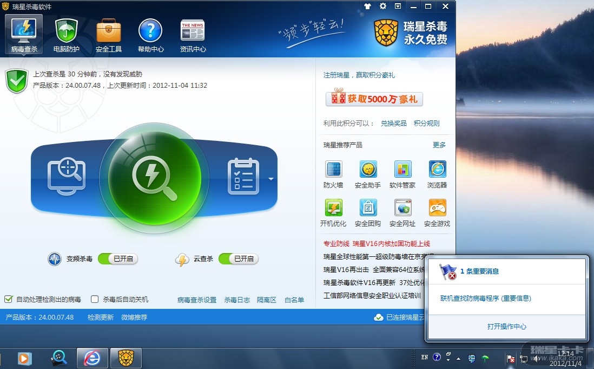Start quick scan with green lightning magnifier
The width and height of the screenshot is (594, 369).
[154, 178]
